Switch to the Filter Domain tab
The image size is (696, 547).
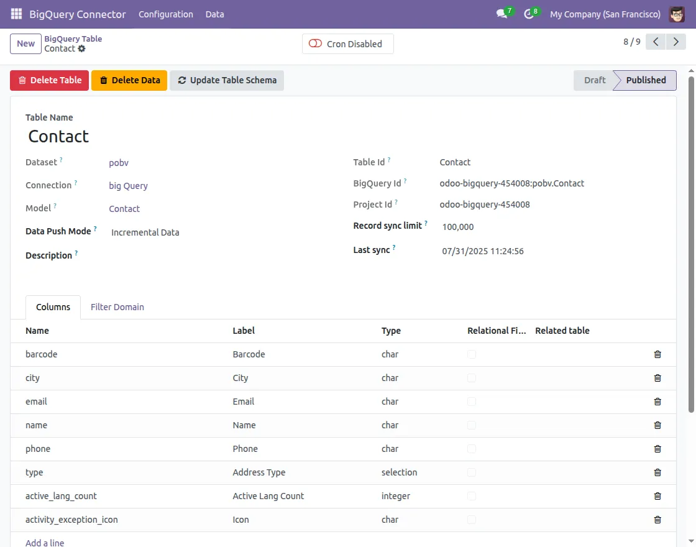tap(117, 307)
